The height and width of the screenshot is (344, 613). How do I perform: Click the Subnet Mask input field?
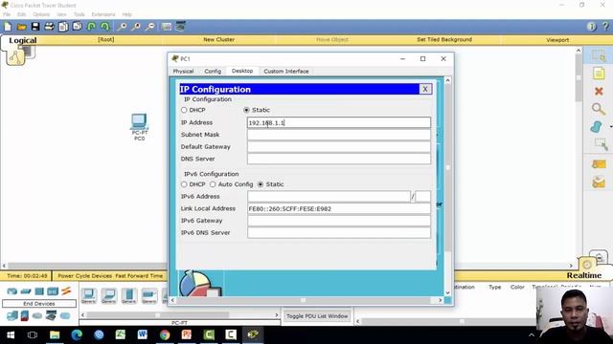(339, 135)
